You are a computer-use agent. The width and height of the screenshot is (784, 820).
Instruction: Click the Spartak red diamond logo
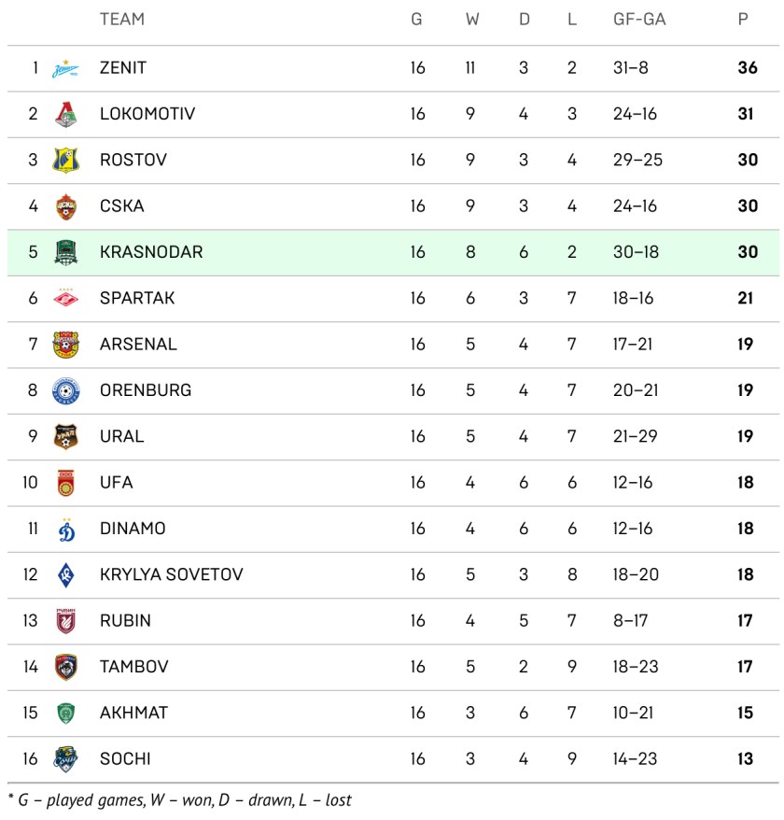click(x=65, y=298)
